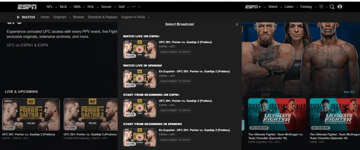This screenshot has height=150, width=360.
Task: Click 'En Español - UFC 291' title in Watch Live in Spanish
Action: coord(194,72)
